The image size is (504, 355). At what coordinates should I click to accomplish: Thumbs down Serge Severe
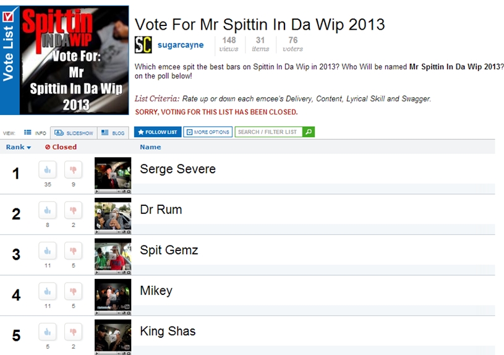click(73, 169)
